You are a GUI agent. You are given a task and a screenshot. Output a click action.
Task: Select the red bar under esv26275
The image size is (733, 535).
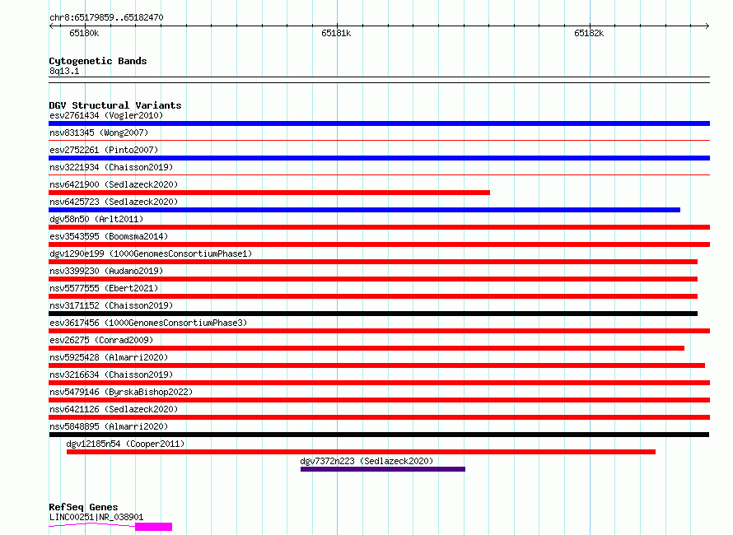(366, 348)
